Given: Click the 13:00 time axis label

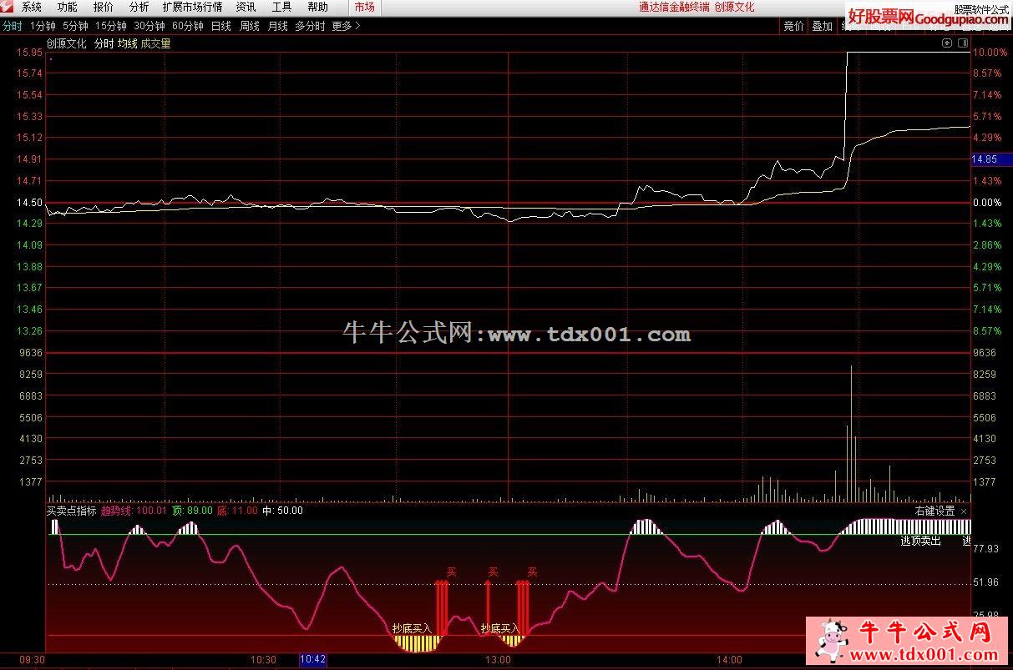Looking at the screenshot, I should point(499,660).
